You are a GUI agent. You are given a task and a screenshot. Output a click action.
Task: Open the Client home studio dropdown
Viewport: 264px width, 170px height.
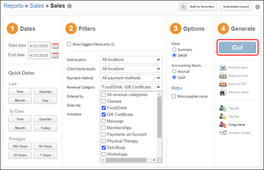pos(131,69)
